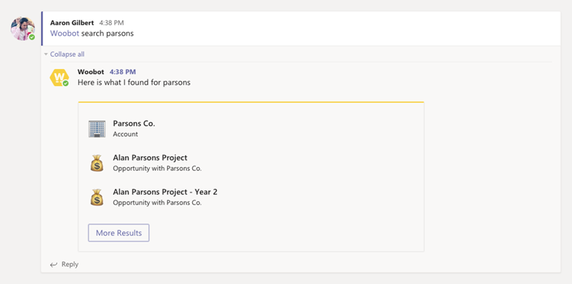
Task: Open the More Results button
Action: click(x=118, y=233)
